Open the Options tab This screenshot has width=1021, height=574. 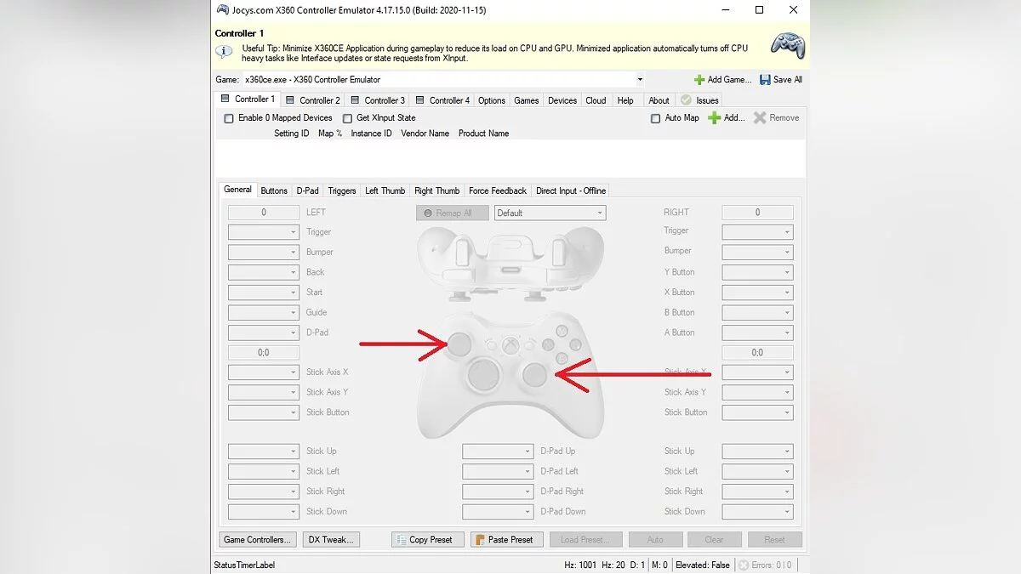(x=492, y=100)
